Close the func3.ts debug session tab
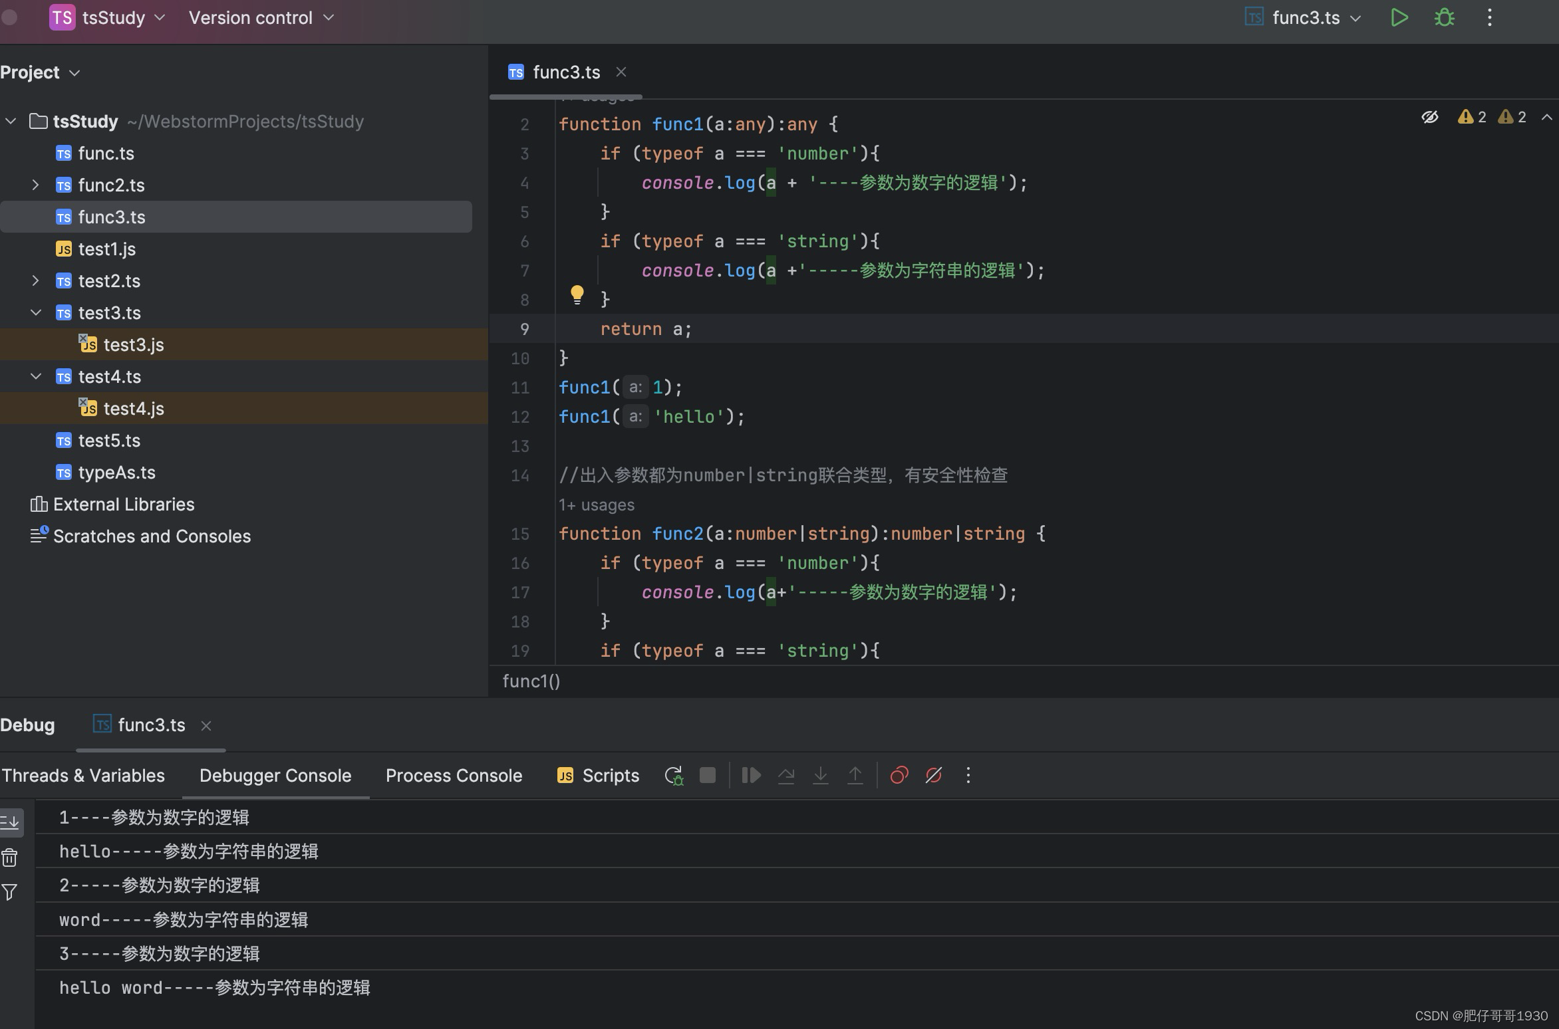The image size is (1559, 1029). click(x=206, y=726)
